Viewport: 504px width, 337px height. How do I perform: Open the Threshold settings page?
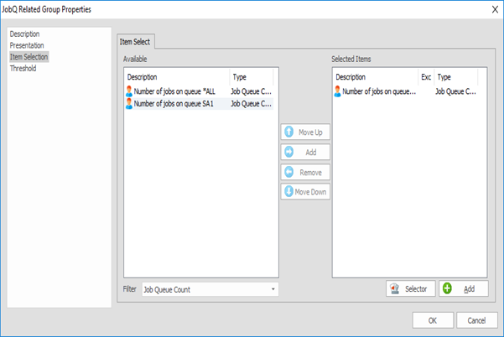tap(23, 69)
